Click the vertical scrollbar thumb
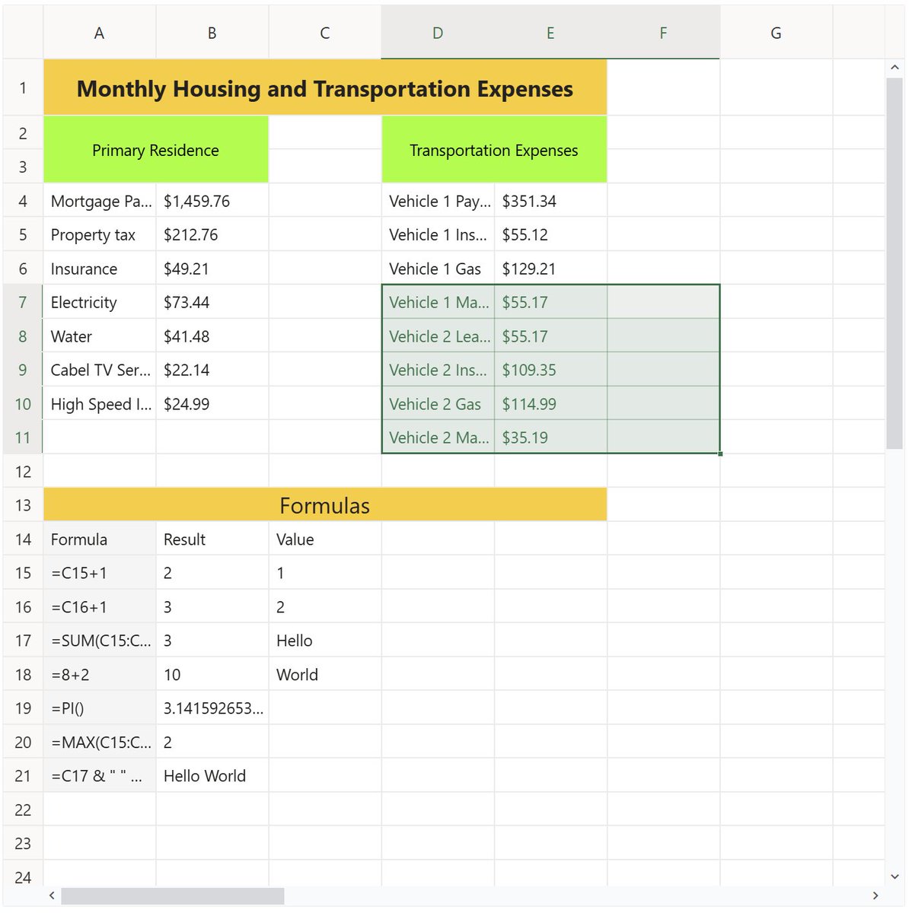Screen dimensions: 909x913 point(895,262)
